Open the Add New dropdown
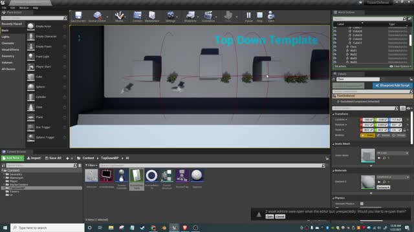This screenshot has width=414, height=232. pyautogui.click(x=12, y=158)
